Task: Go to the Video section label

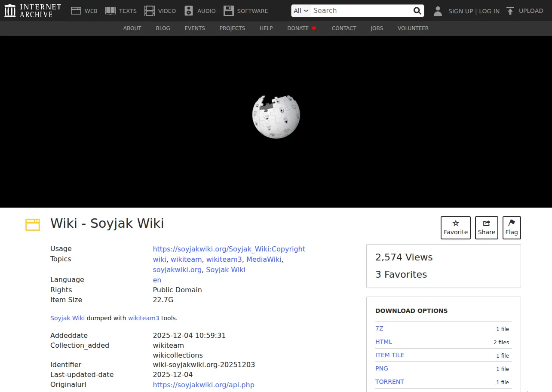Action: pyautogui.click(x=167, y=11)
